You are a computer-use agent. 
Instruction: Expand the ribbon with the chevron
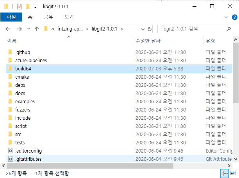226,17
